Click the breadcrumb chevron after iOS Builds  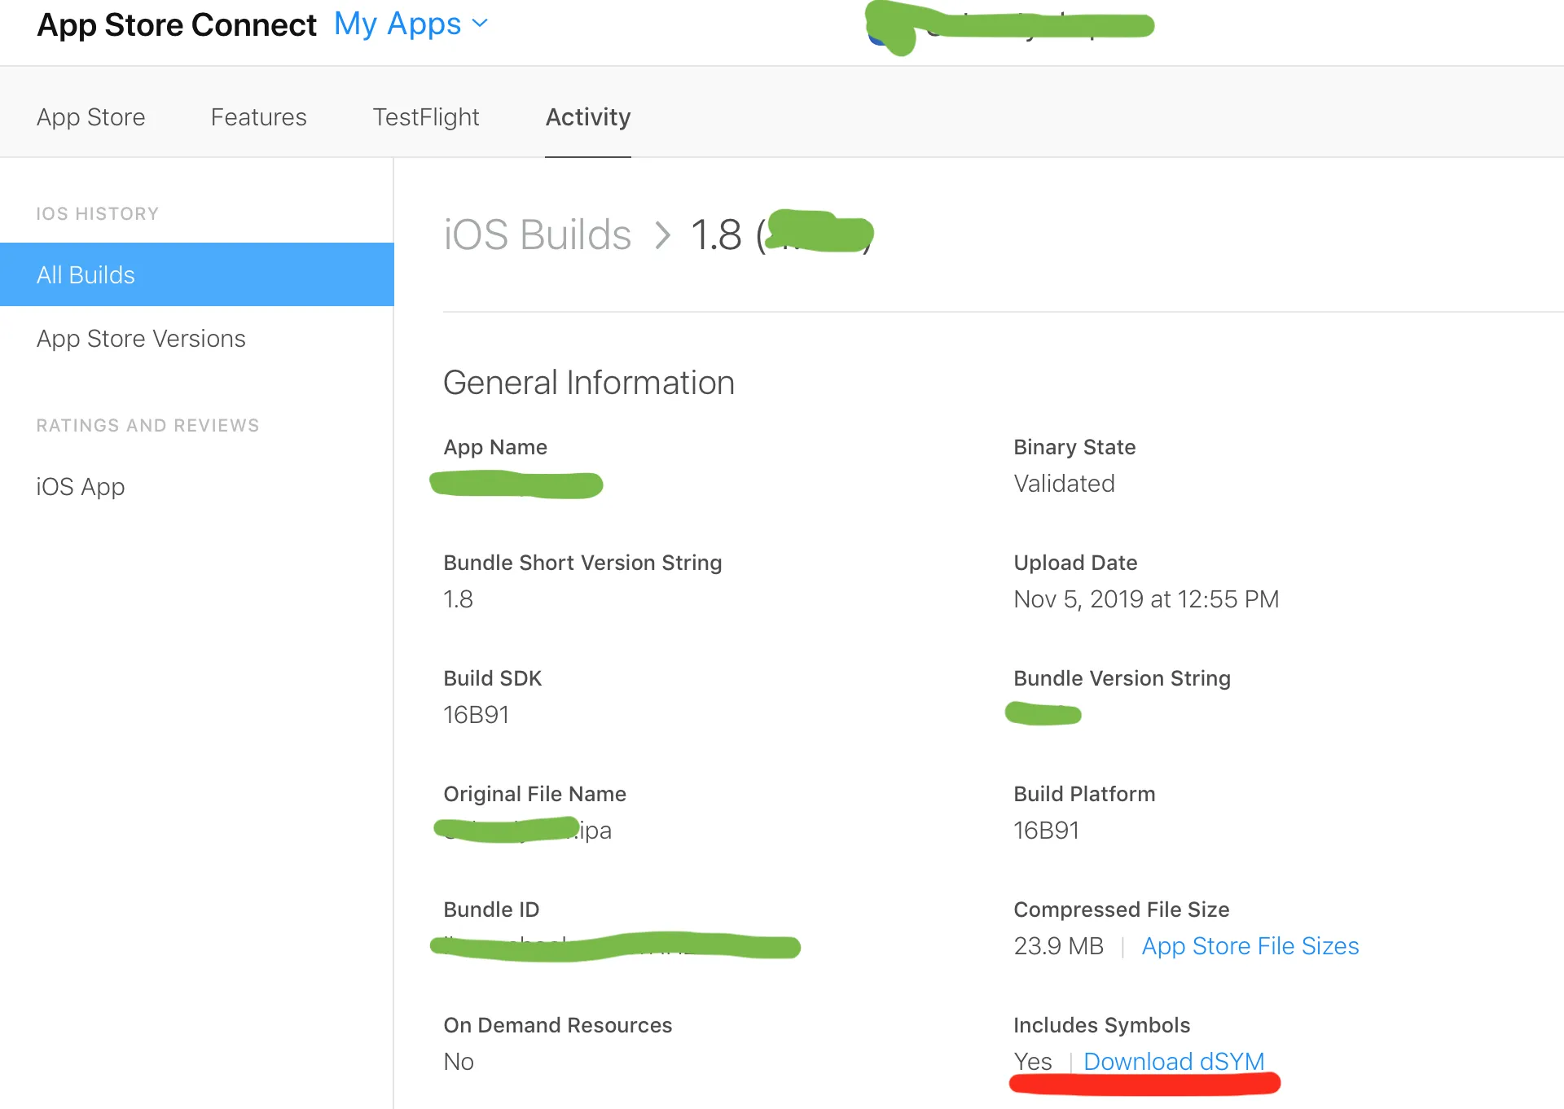tap(663, 235)
